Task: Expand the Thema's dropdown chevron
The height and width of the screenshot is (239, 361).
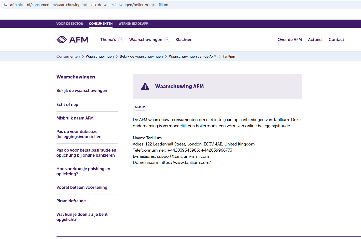Action: point(121,40)
